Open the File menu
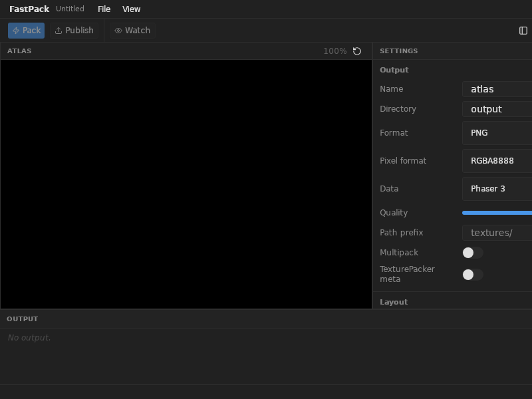532x399 pixels. [x=104, y=9]
